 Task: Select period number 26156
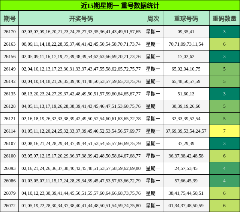click(10, 57)
